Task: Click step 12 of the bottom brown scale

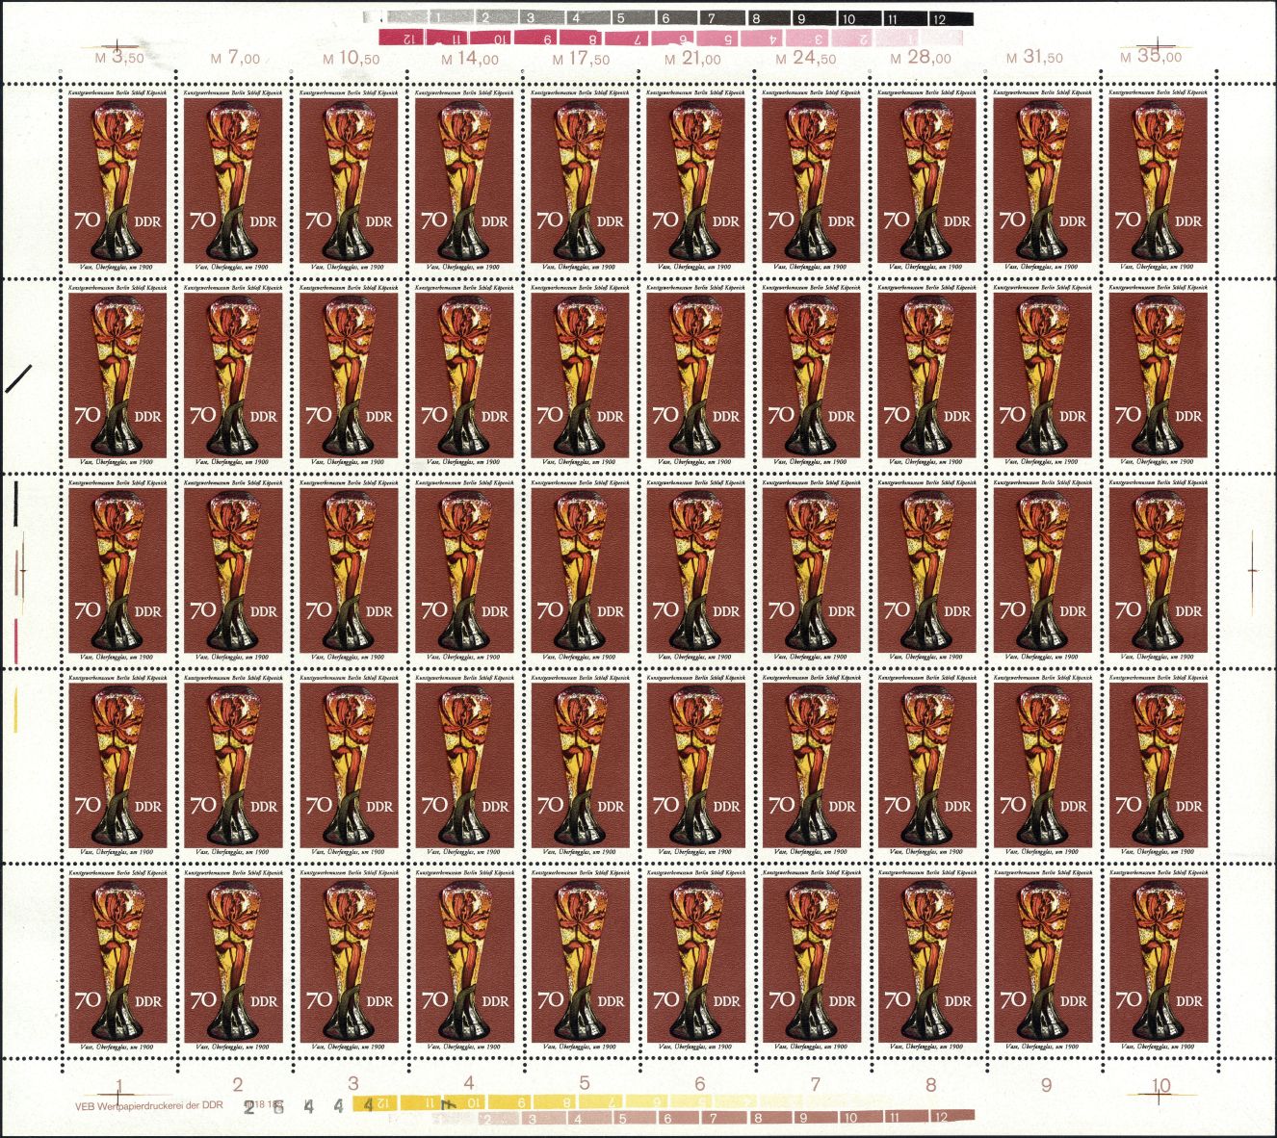Action: [x=952, y=1117]
